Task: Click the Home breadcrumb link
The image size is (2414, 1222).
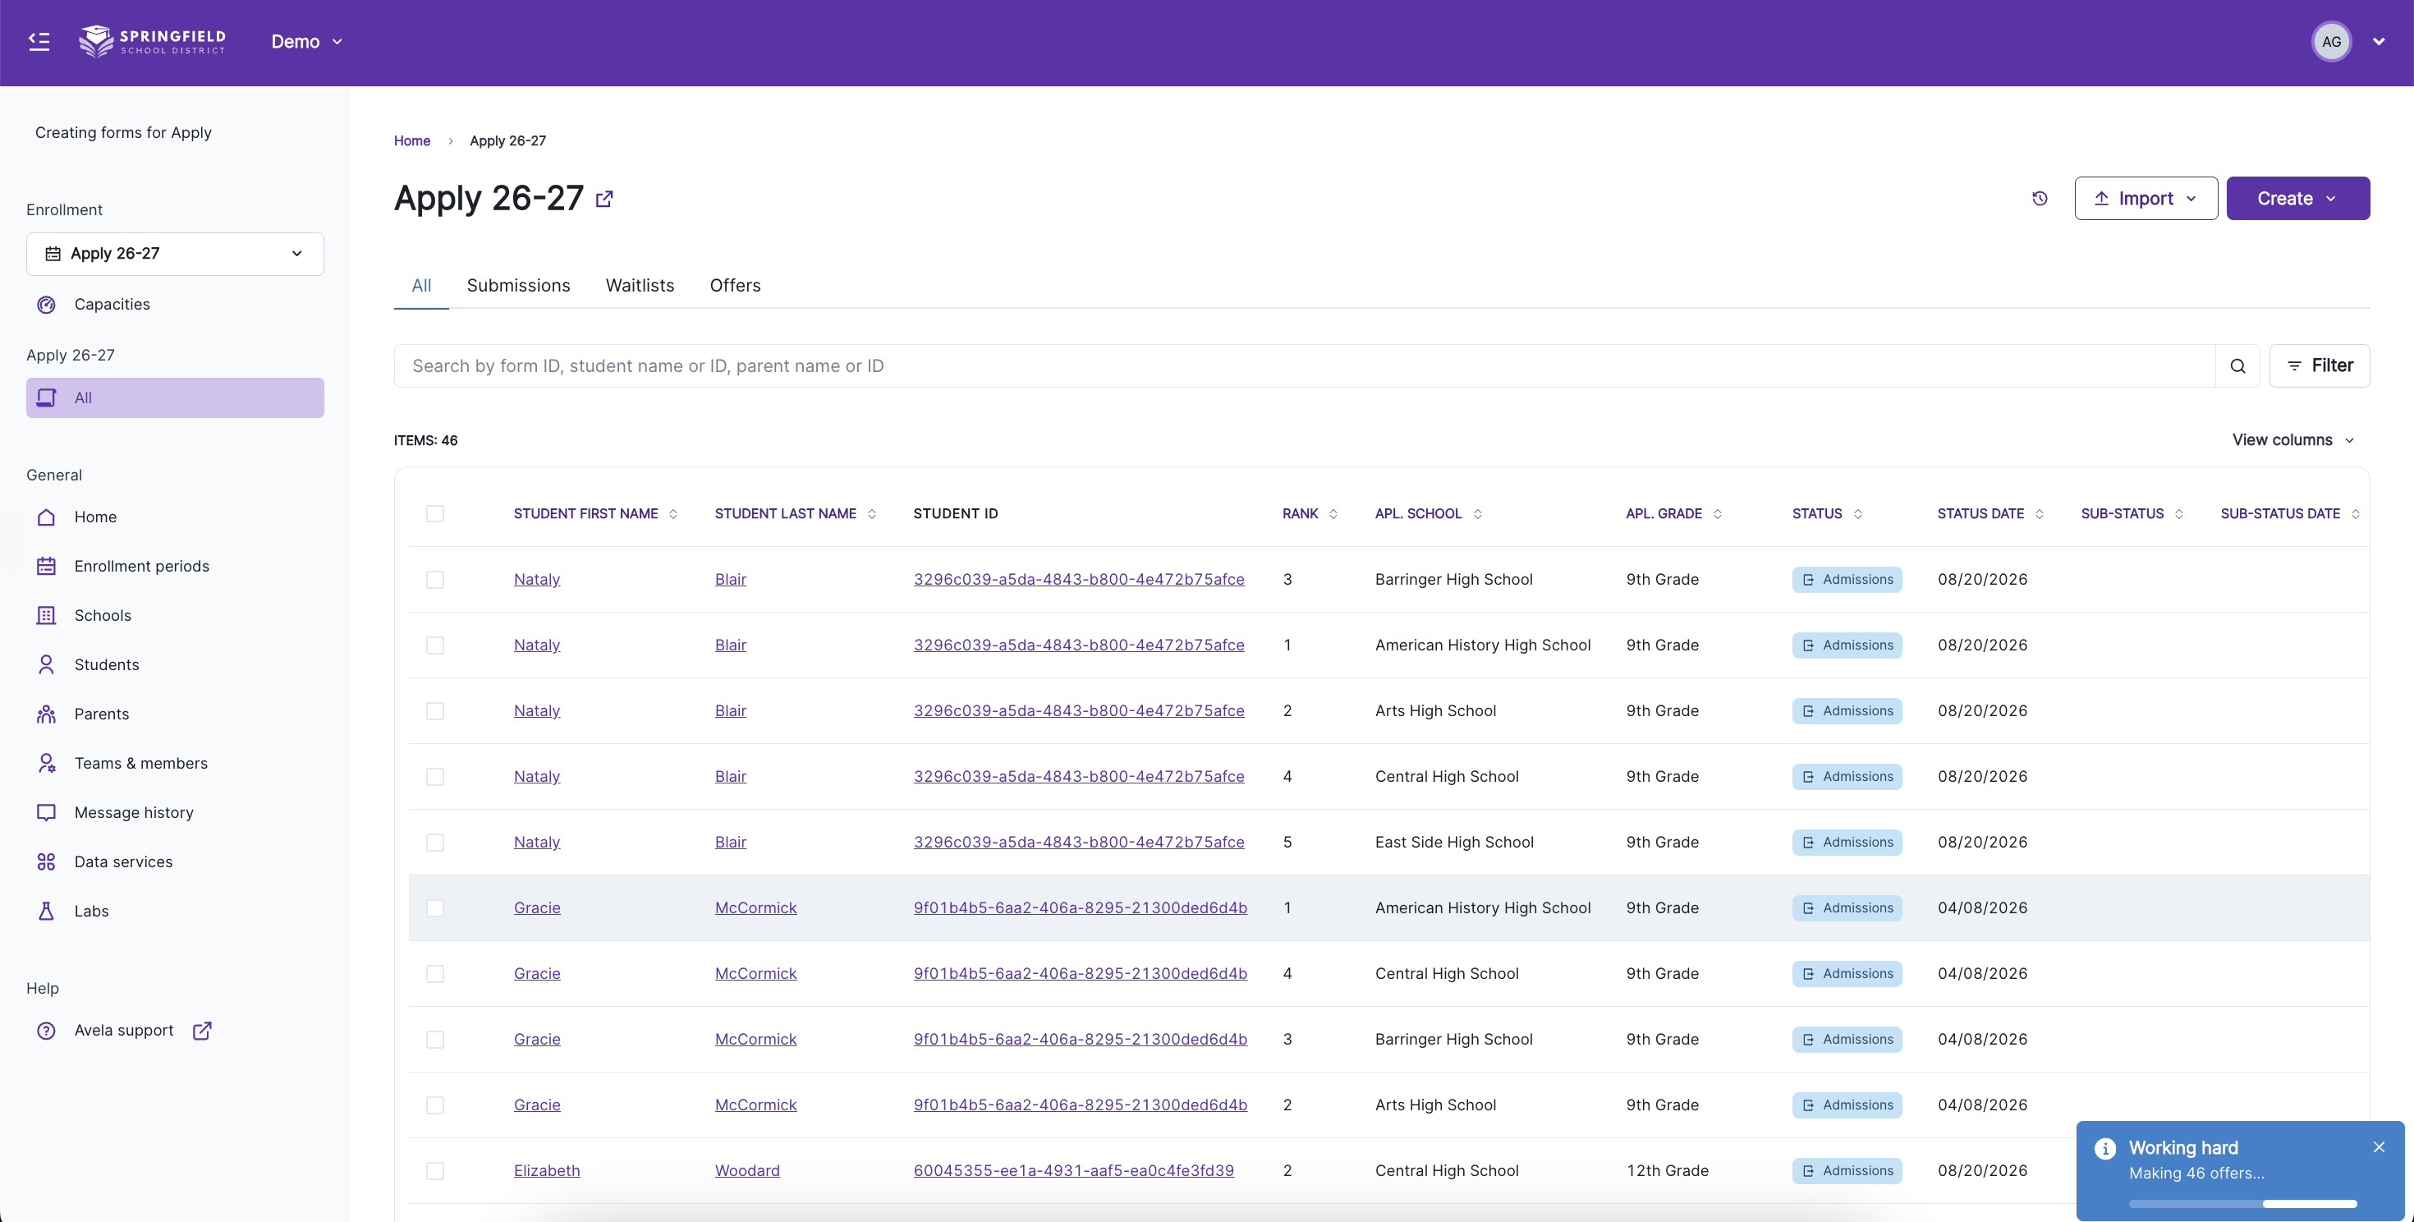Action: coord(411,140)
